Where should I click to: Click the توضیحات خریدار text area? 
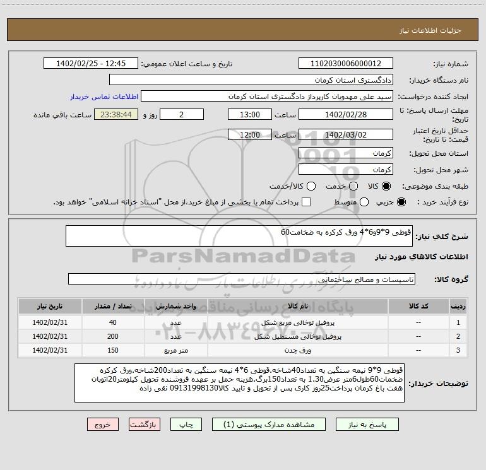[240, 383]
